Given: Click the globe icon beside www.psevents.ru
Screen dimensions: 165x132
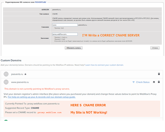Looking at the screenshot, I should [x=6, y=82].
